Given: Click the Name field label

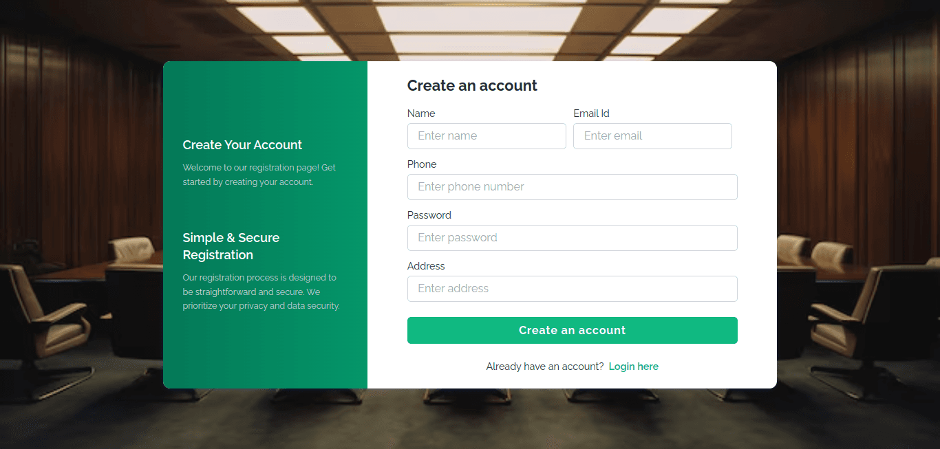Looking at the screenshot, I should pos(421,113).
